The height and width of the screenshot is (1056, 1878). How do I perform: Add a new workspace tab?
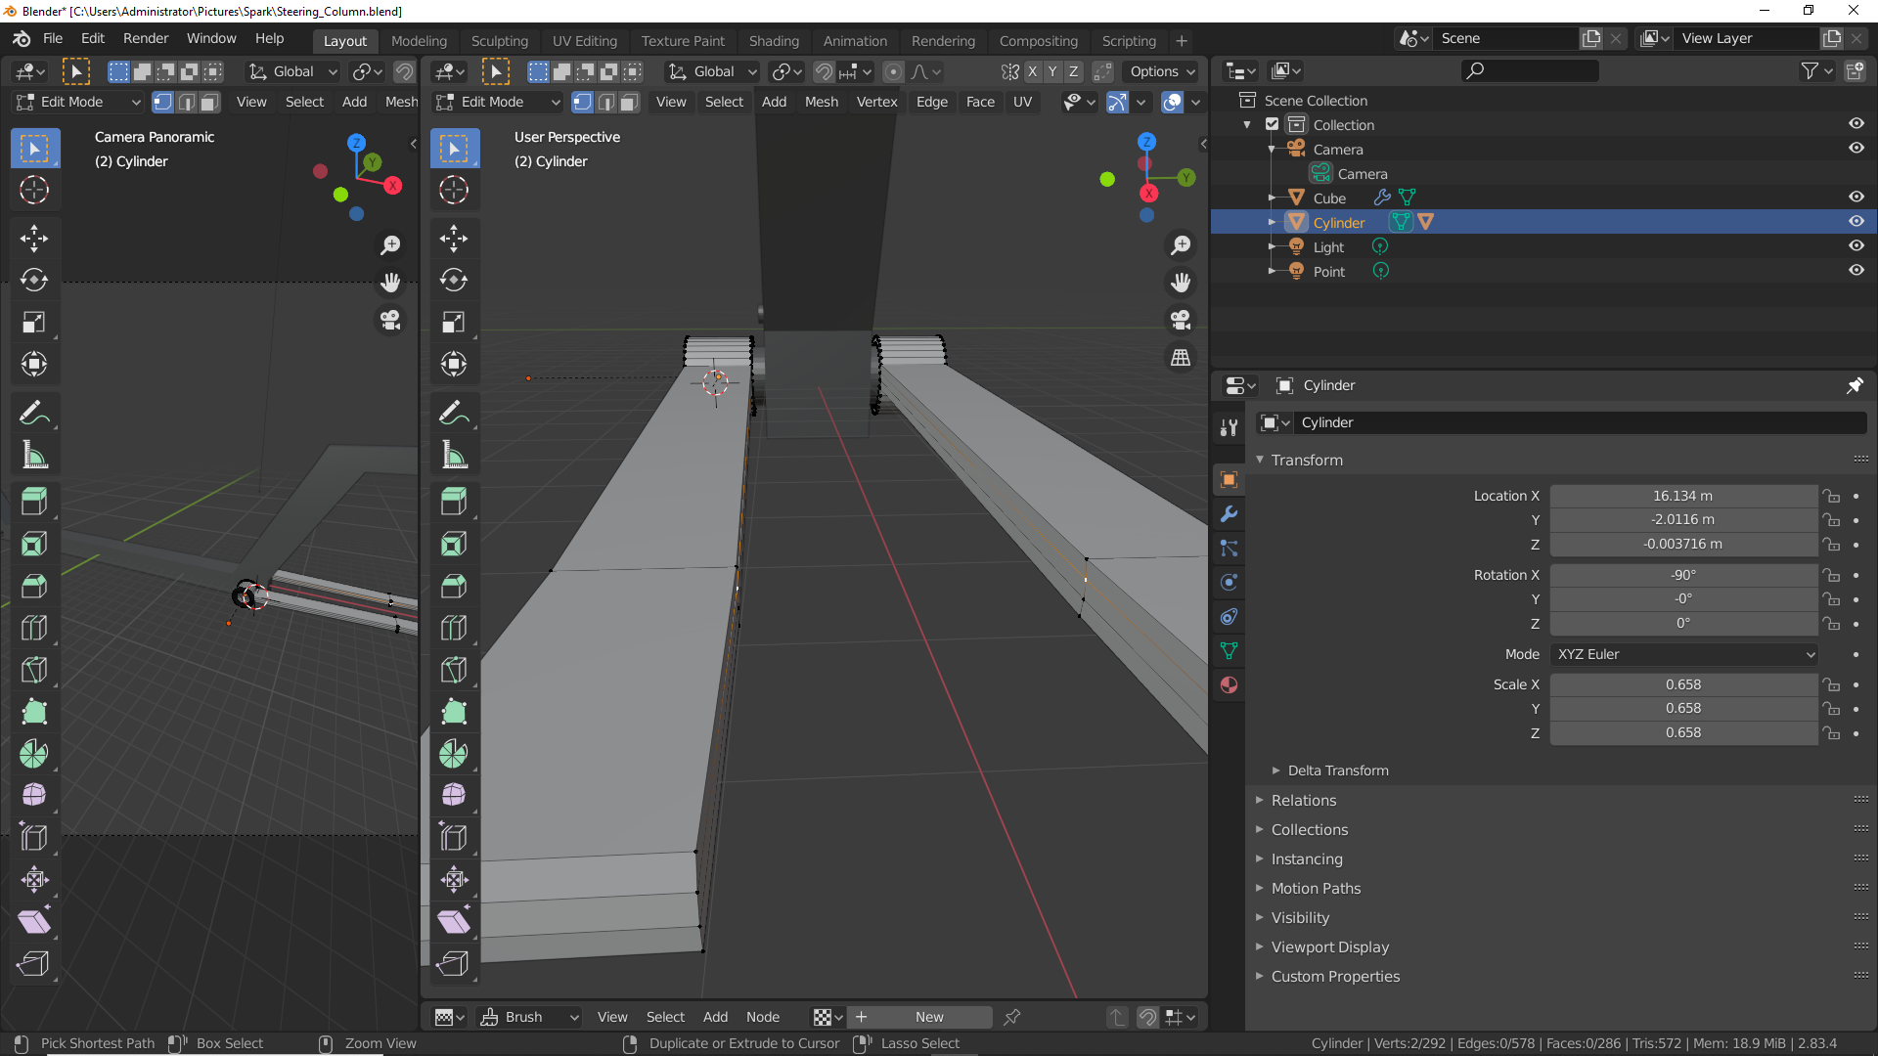(x=1182, y=41)
